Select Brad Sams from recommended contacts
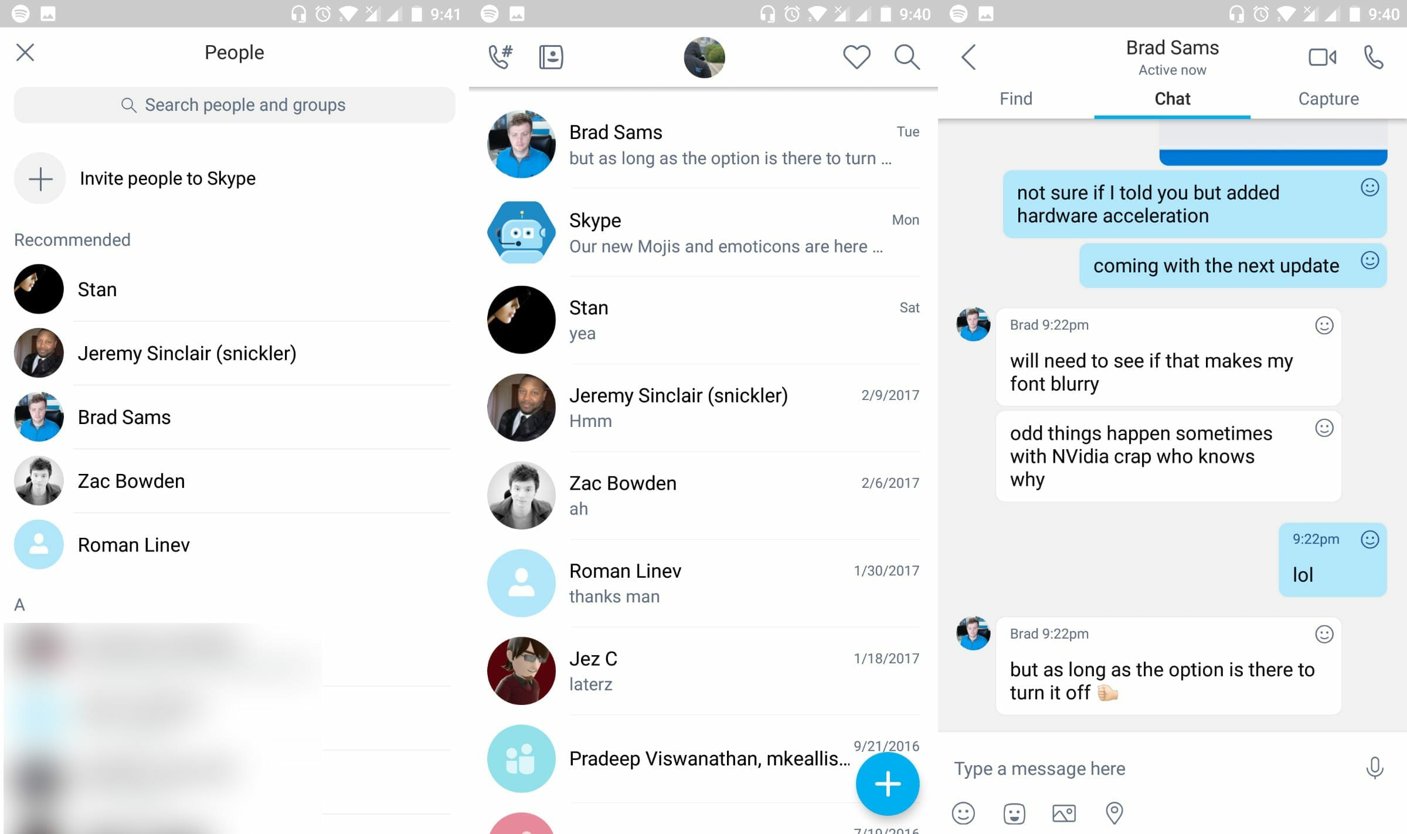1407x834 pixels. 124,417
